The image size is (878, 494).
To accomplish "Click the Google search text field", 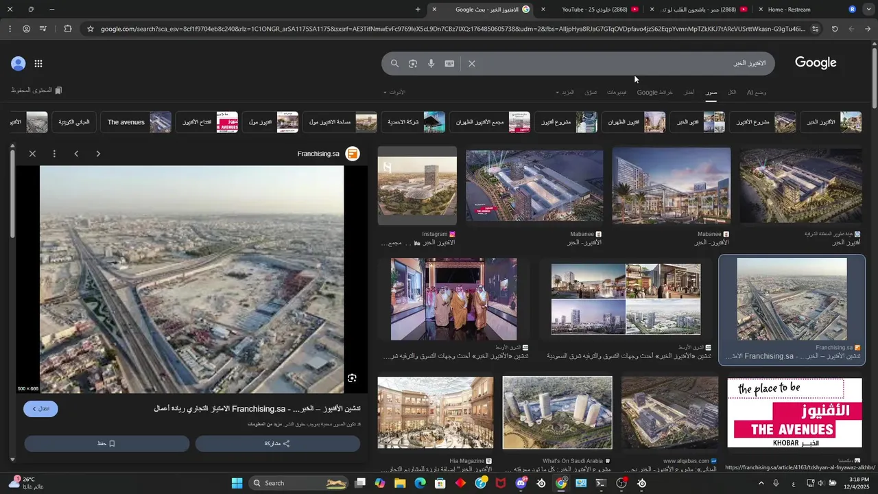I will click(617, 64).
